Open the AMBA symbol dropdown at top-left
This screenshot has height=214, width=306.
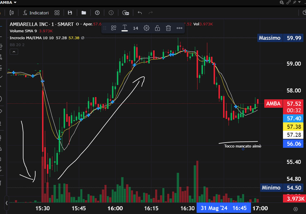tap(8, 3)
